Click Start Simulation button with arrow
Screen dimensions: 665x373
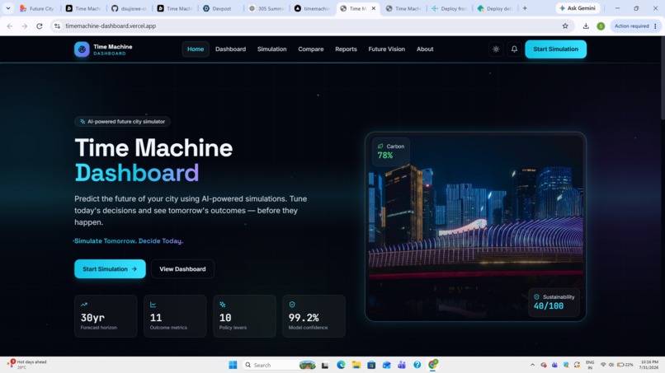click(x=110, y=269)
